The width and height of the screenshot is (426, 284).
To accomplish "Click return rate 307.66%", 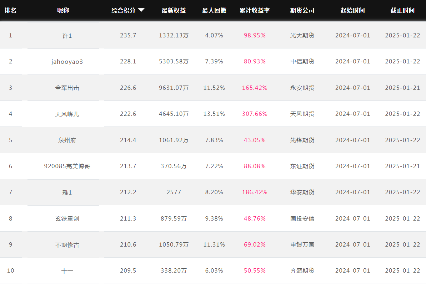I will 255,114.
